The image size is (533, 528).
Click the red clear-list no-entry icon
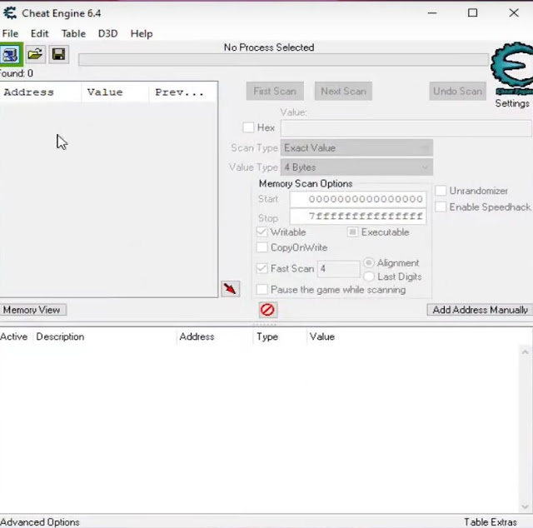[267, 310]
